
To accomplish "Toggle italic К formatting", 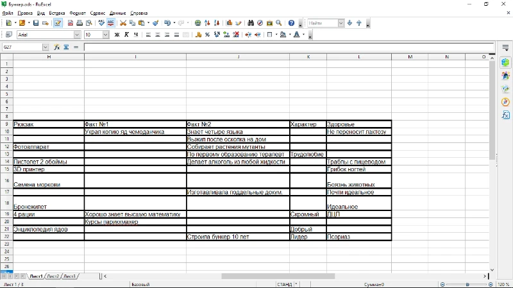I will click(x=126, y=35).
